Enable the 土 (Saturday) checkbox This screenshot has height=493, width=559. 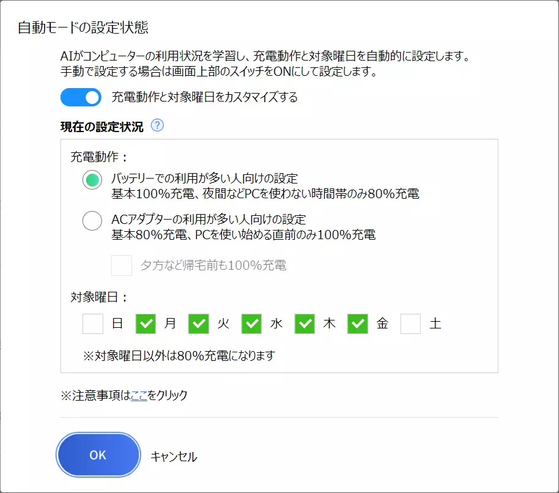coord(411,324)
